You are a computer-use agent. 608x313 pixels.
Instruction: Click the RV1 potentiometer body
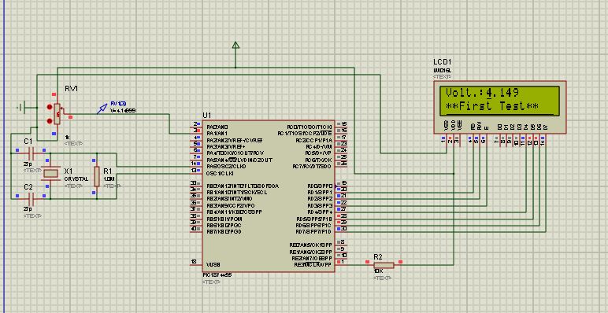57,114
